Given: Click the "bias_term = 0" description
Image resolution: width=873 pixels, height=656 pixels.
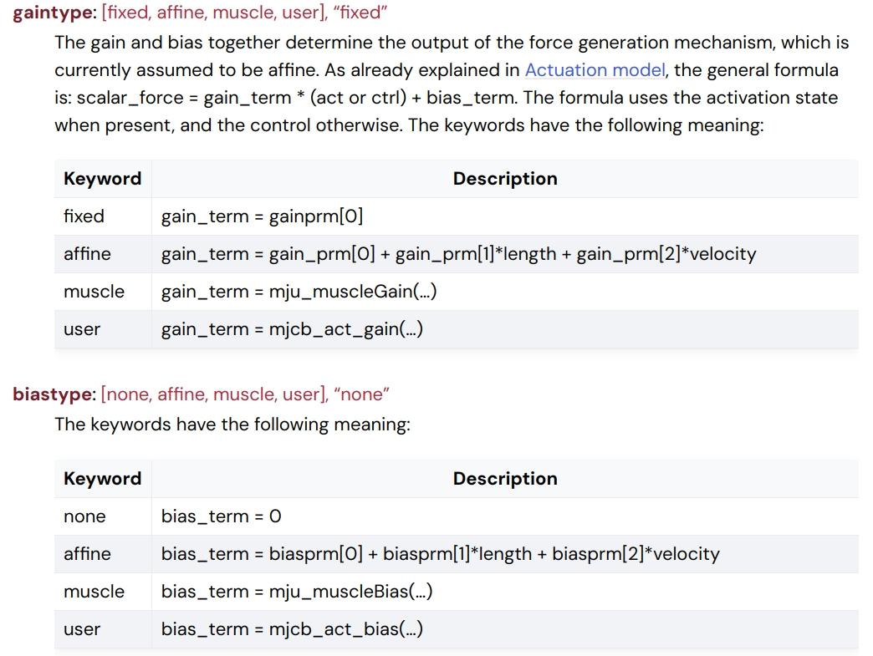Looking at the screenshot, I should [222, 516].
